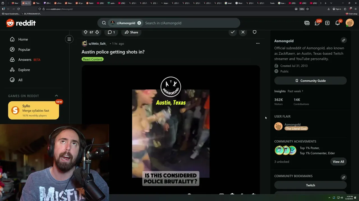The width and height of the screenshot is (359, 201).
Task: Open the post title Austin police getting shots in?
Action: pyautogui.click(x=113, y=52)
